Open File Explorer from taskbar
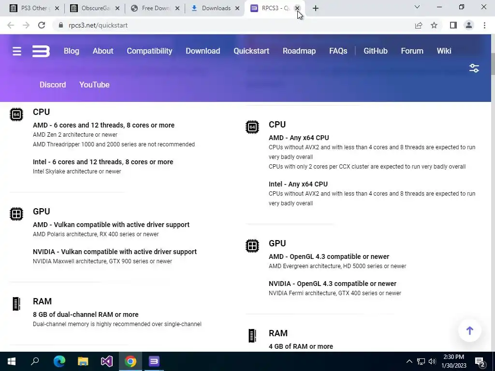Viewport: 495px width, 371px height. pos(83,361)
